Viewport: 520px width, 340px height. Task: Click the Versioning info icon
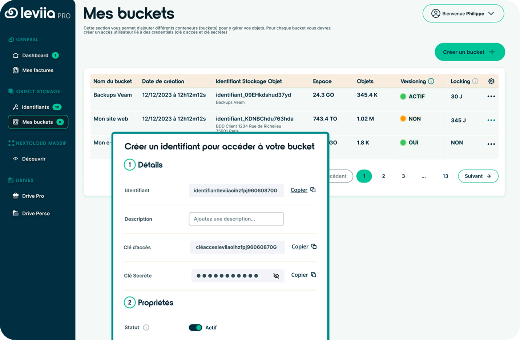431,81
